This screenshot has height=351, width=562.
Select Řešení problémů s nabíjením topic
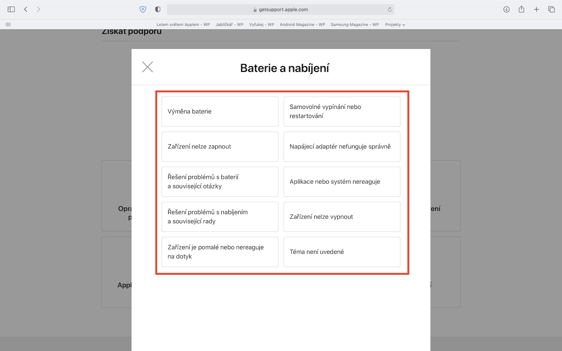pos(220,217)
